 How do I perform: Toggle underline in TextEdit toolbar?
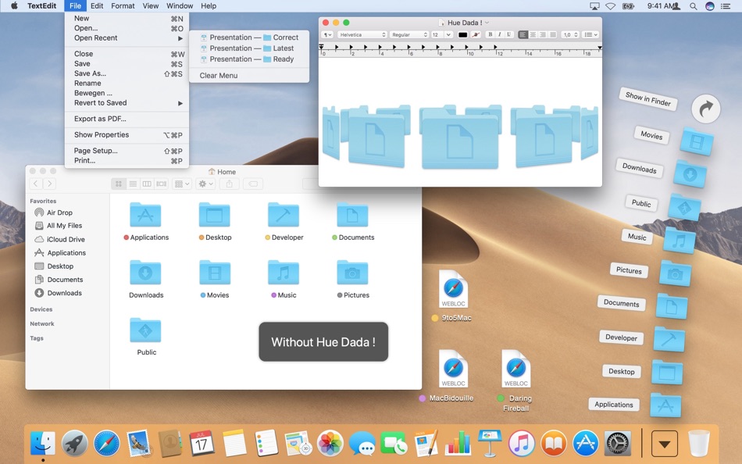click(x=508, y=34)
